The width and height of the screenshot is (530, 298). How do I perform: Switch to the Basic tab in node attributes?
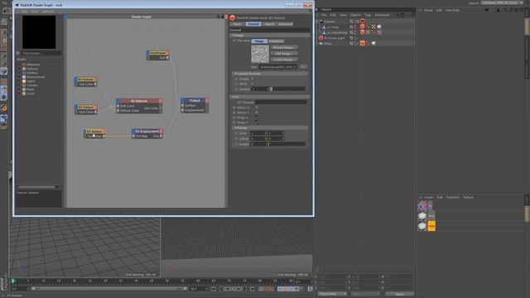(238, 24)
